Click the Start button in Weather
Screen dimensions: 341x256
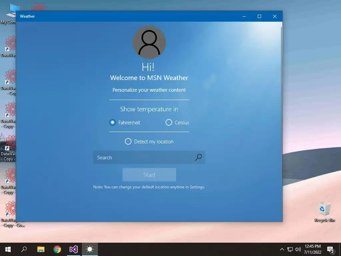click(x=149, y=175)
